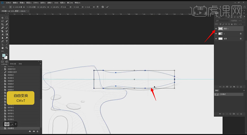The image size is (247, 135).
Task: Select the Brush tool
Action: click(7, 28)
